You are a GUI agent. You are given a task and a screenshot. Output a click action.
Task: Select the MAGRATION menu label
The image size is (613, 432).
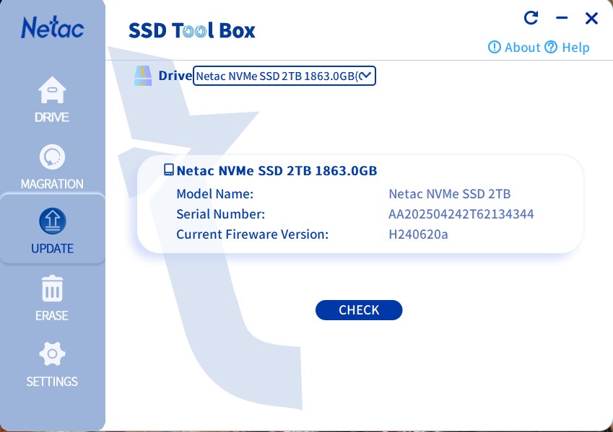[52, 184]
